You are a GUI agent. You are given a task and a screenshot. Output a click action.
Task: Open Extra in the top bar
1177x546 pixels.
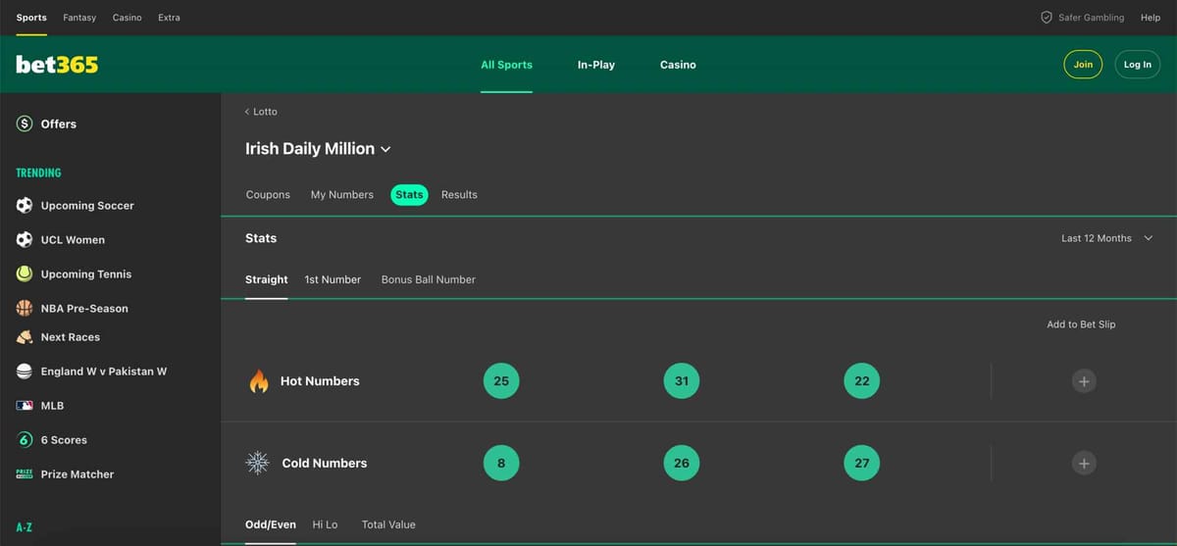pyautogui.click(x=169, y=18)
